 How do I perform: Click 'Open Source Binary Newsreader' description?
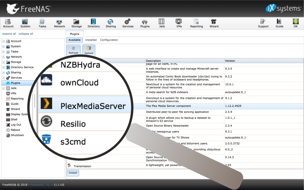tap(167, 126)
